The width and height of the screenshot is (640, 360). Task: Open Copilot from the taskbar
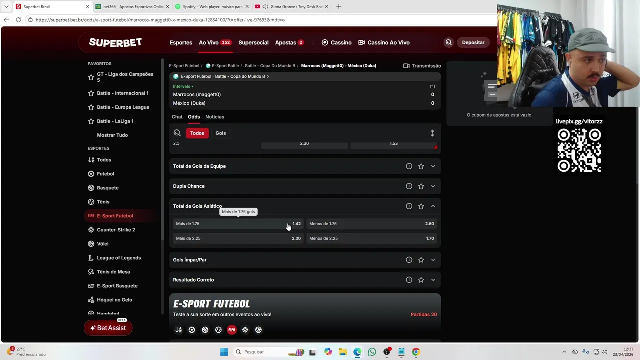328,352
